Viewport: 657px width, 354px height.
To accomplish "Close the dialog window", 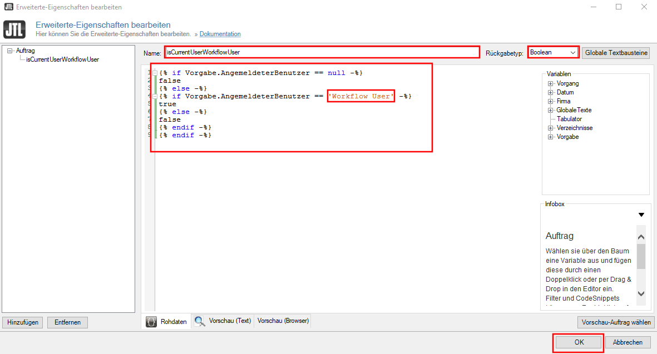I will [644, 7].
